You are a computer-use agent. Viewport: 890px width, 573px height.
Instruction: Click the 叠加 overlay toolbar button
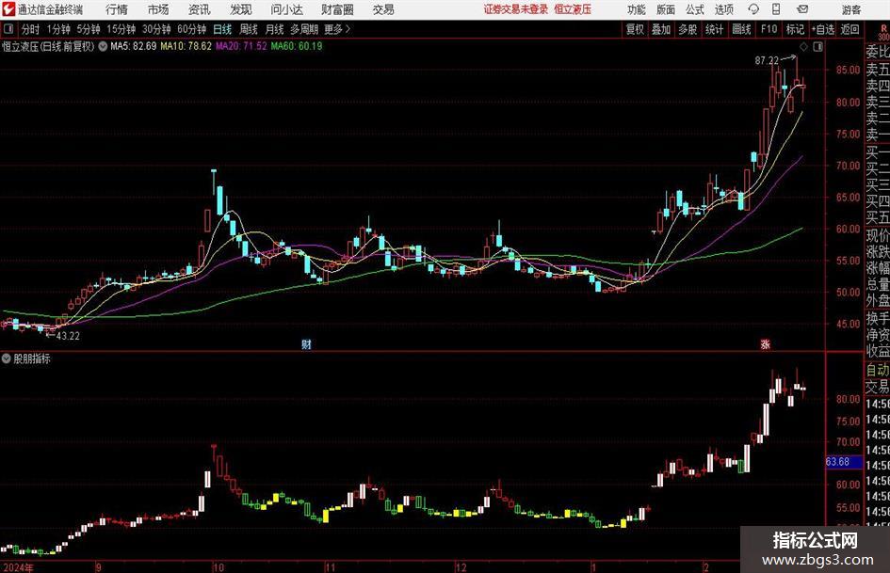(x=661, y=29)
